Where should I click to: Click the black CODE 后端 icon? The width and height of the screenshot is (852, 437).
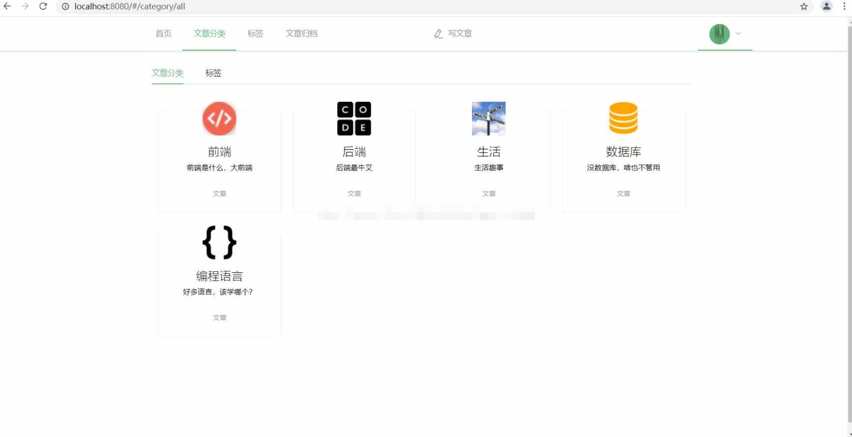tap(354, 118)
